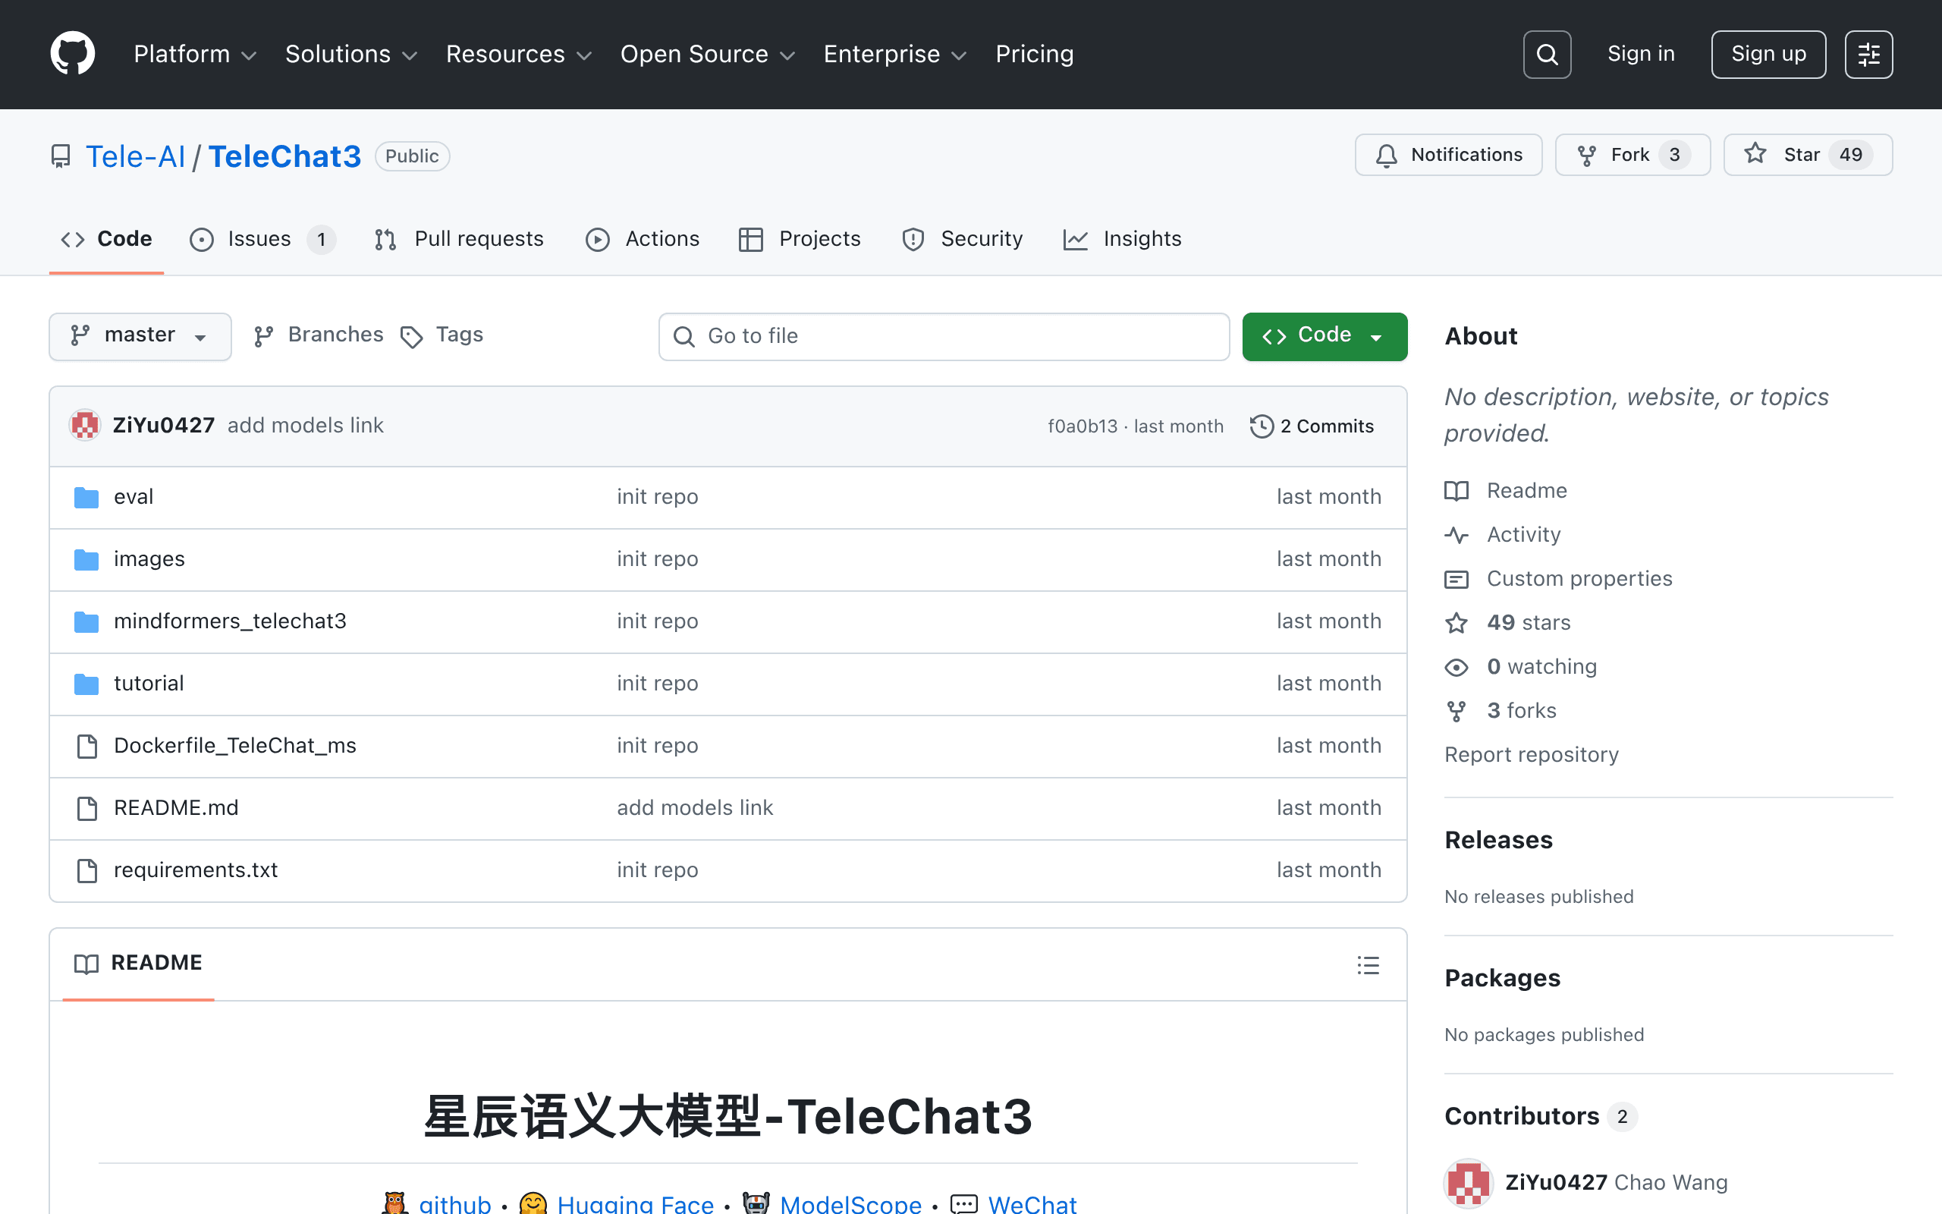Open appearance settings sliders icon in header
Viewport: 1942px width, 1214px height.
pos(1868,55)
